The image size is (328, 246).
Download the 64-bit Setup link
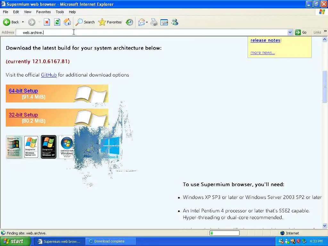(x=23, y=91)
